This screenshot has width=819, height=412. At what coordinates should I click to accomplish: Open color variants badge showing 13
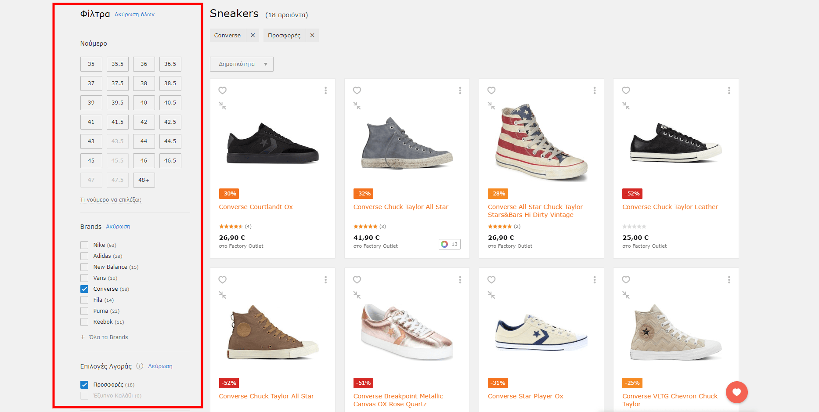[x=449, y=244]
